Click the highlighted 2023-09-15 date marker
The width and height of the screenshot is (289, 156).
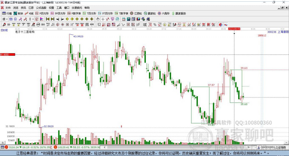[x=234, y=29]
